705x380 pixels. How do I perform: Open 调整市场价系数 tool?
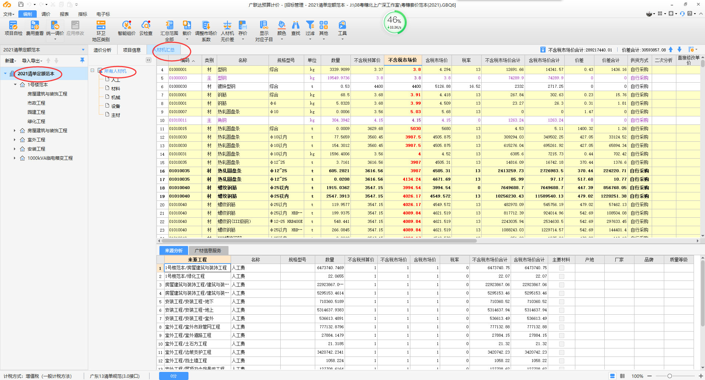(x=206, y=31)
